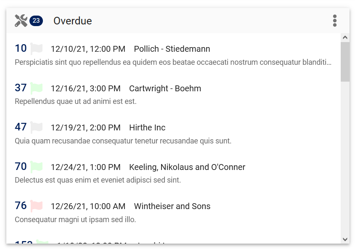Open work order number 76
The width and height of the screenshot is (355, 252).
[x=21, y=206]
